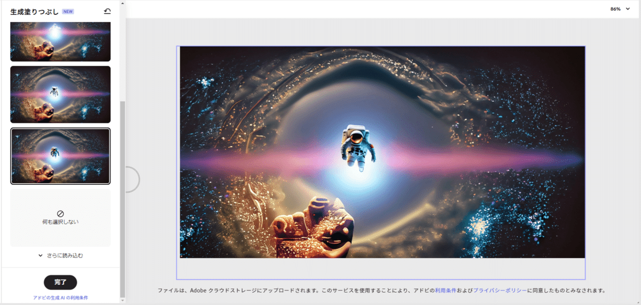Select the highlighted third generated thumbnail
The image size is (641, 305).
click(60, 155)
